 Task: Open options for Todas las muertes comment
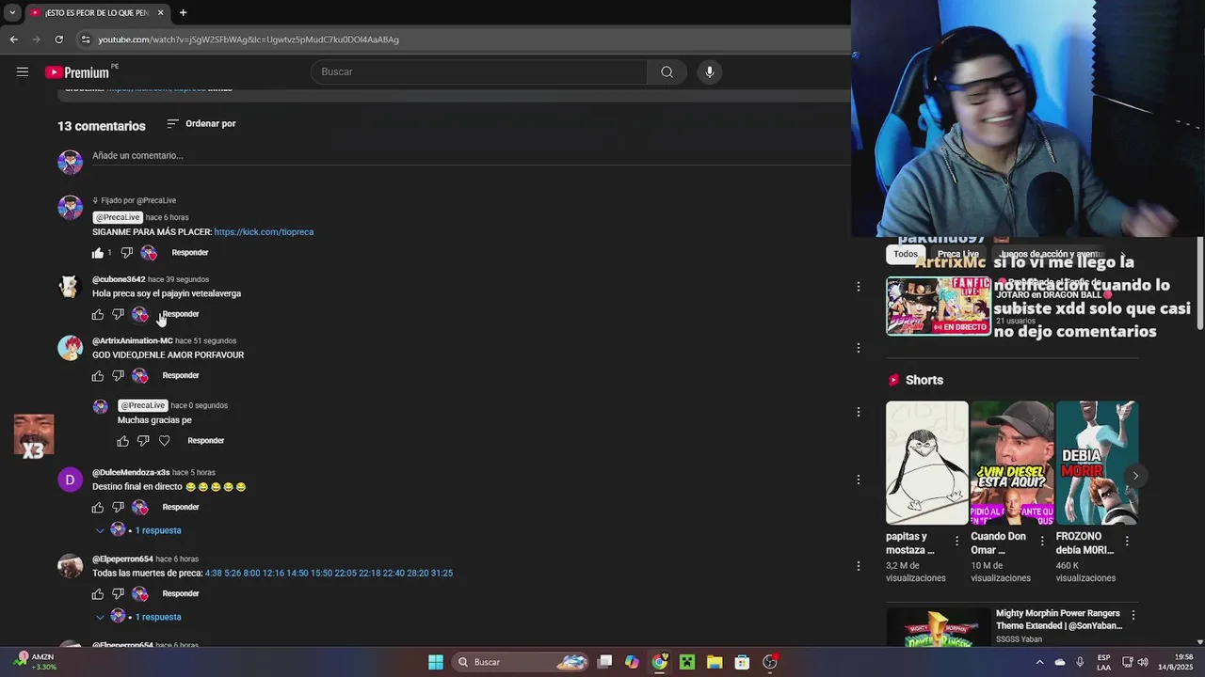pos(858,566)
